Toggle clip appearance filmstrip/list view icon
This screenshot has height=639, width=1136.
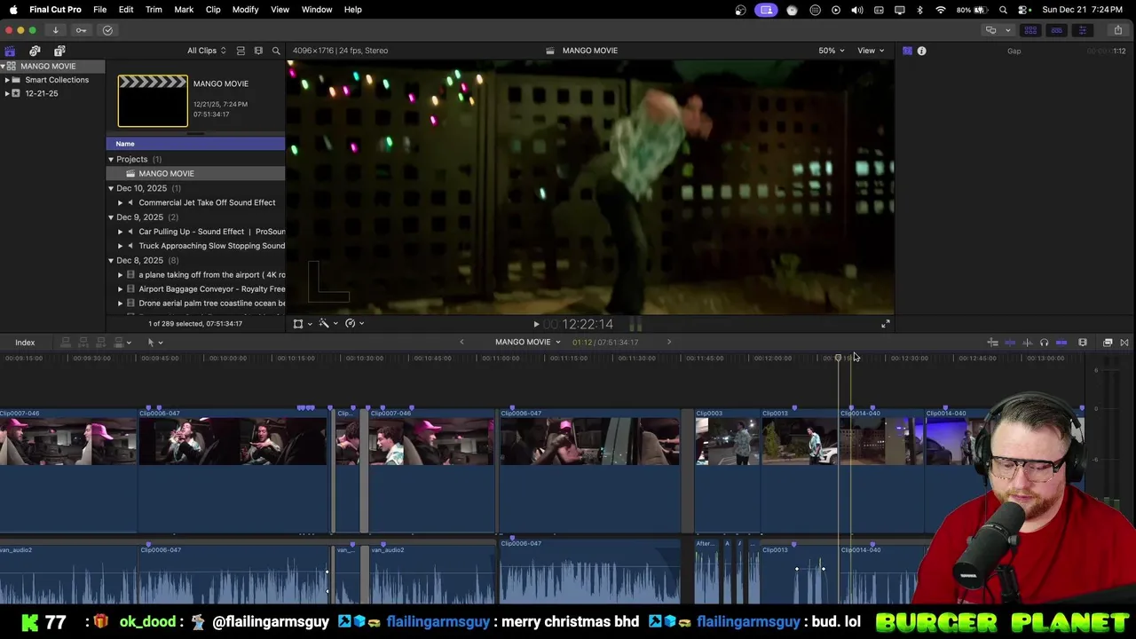tap(241, 51)
